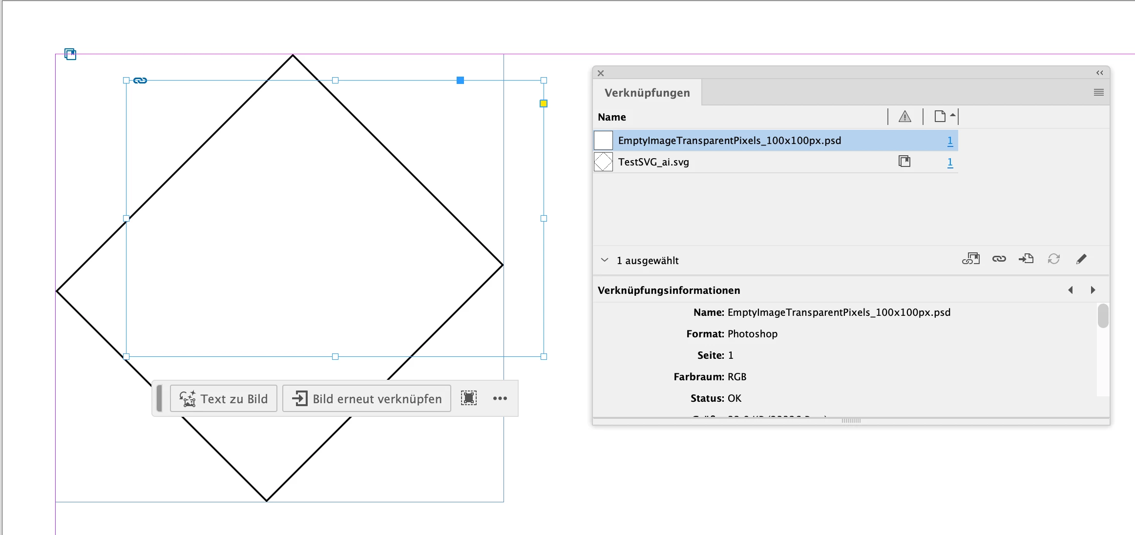
Task: Collapse the '1 ausgewählt' link info section
Action: click(x=605, y=260)
